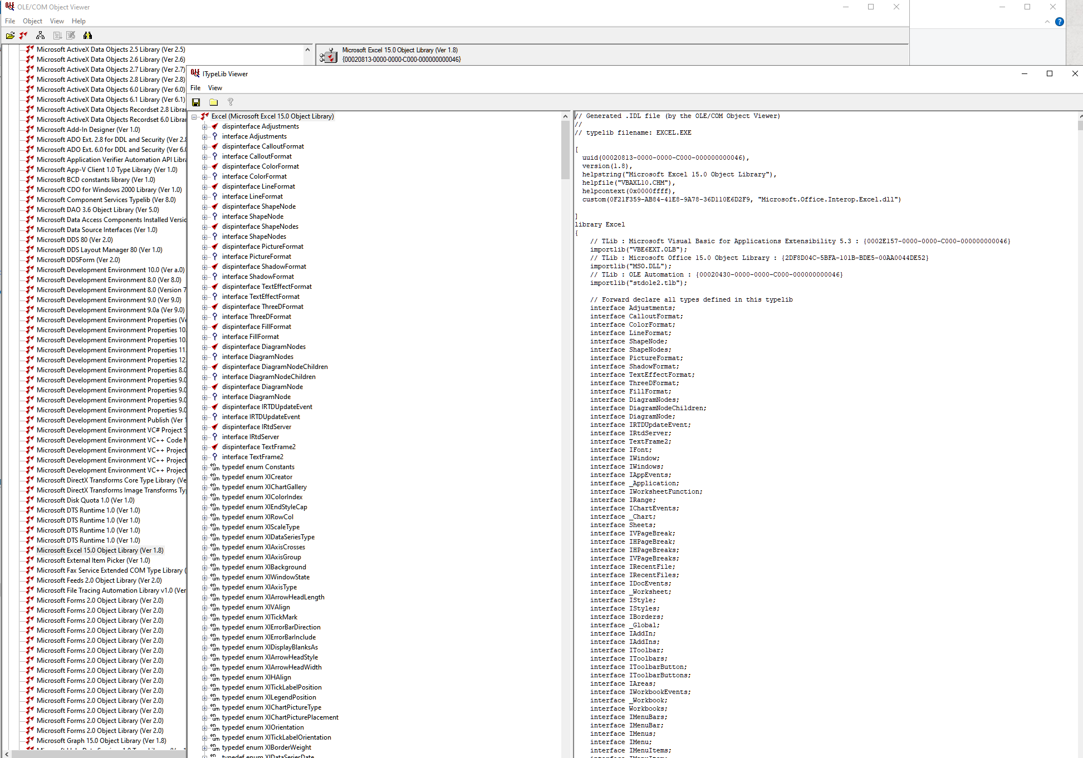Screen dimensions: 1083x758
Task: Open View menu in ITypeLib Viewer
Action: [215, 88]
